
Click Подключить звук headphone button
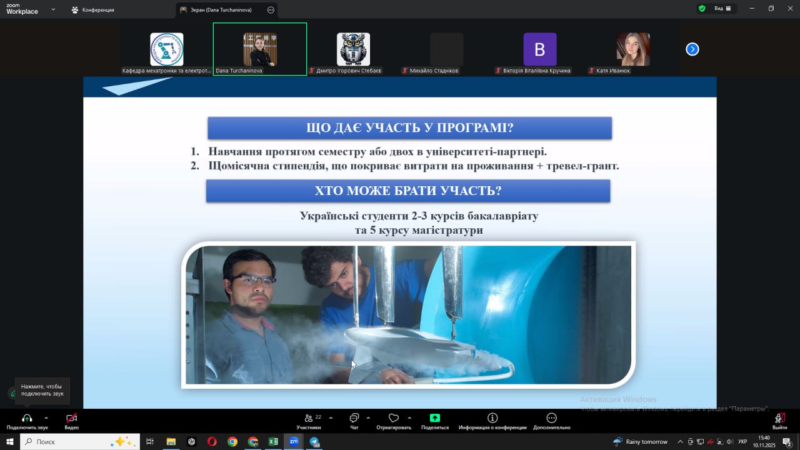[27, 419]
